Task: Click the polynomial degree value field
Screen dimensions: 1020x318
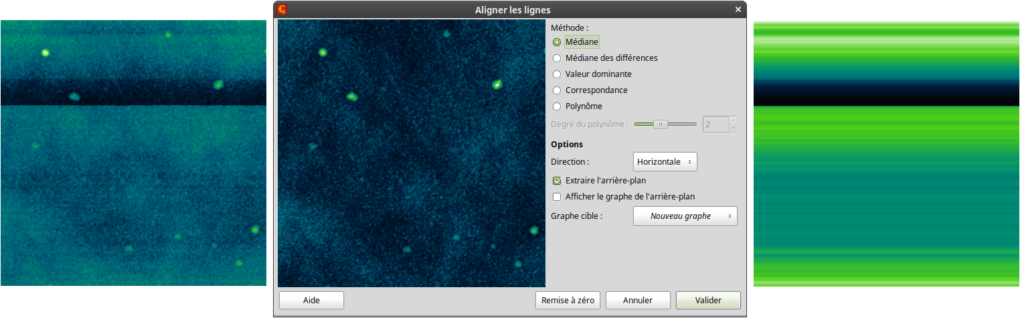Action: click(715, 124)
